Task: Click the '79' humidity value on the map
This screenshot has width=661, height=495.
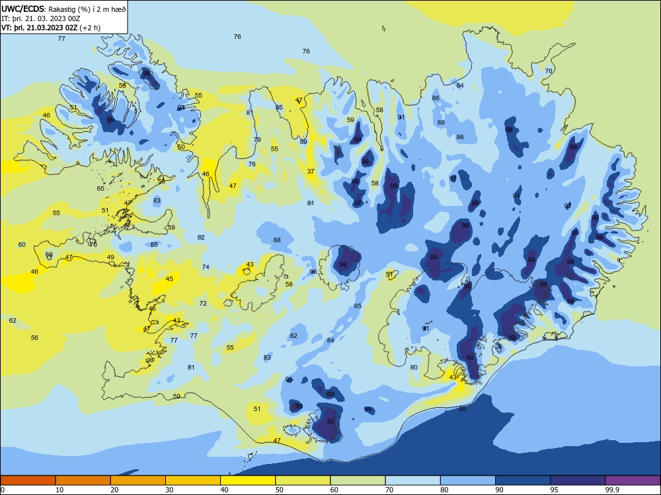Action: [x=257, y=139]
